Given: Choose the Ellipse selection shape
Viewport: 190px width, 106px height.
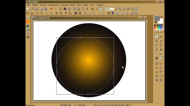Looking at the screenshot, I should pos(161,64).
